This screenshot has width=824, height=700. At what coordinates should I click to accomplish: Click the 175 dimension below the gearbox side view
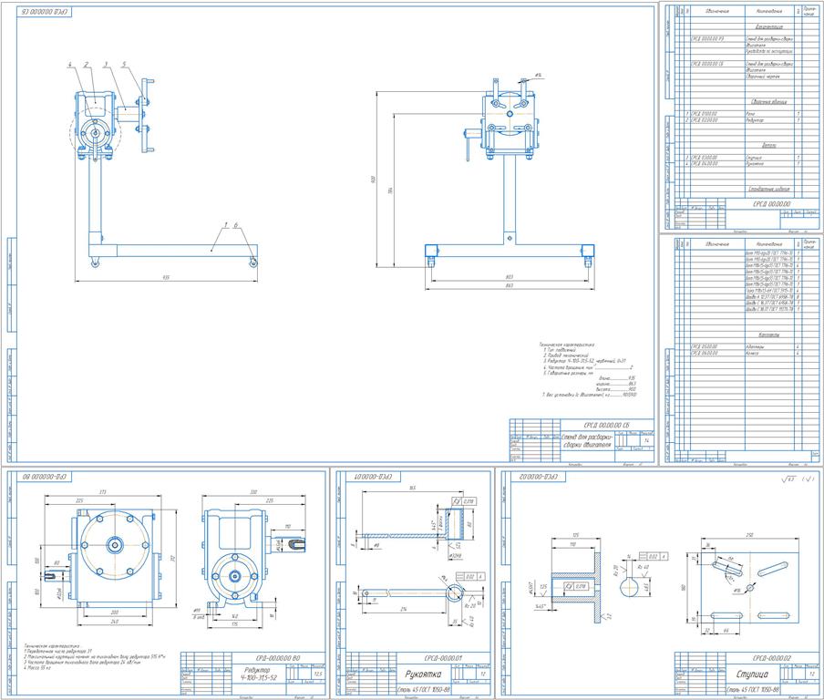click(235, 624)
